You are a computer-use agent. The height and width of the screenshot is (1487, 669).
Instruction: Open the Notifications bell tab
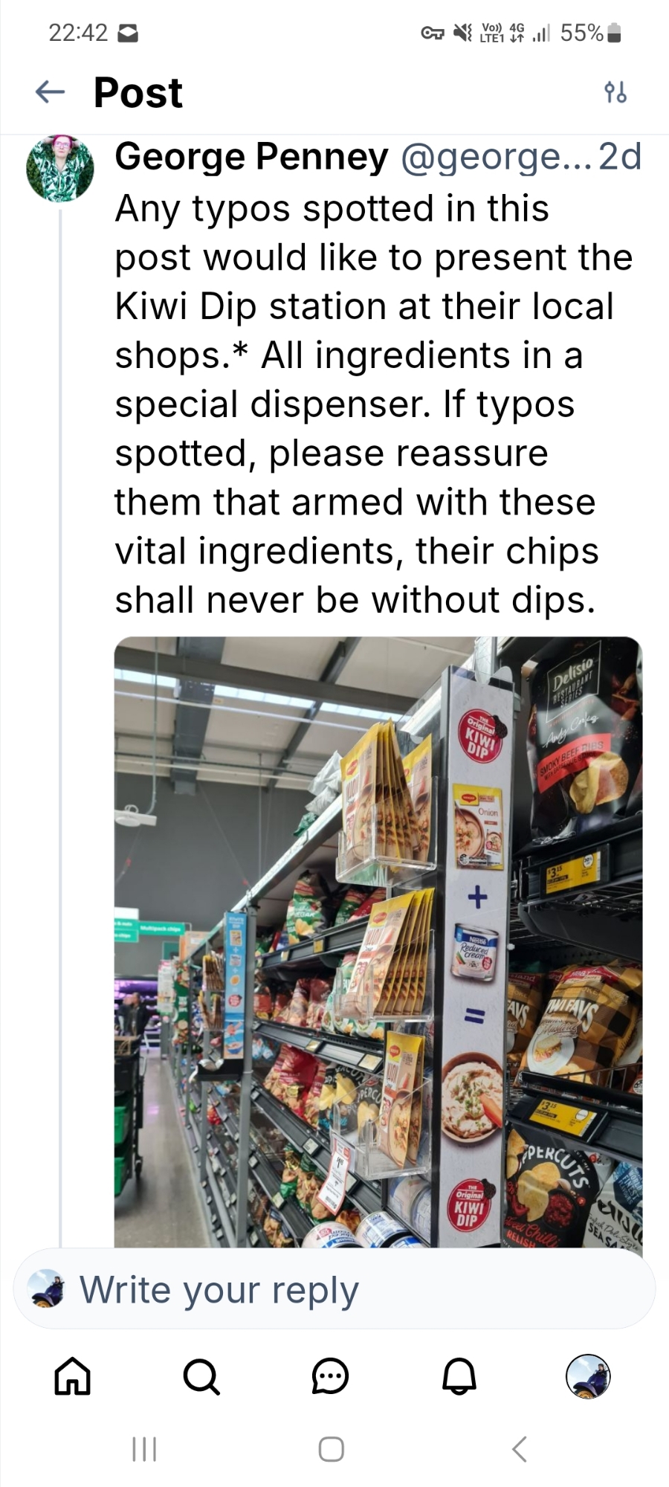pyautogui.click(x=459, y=1375)
